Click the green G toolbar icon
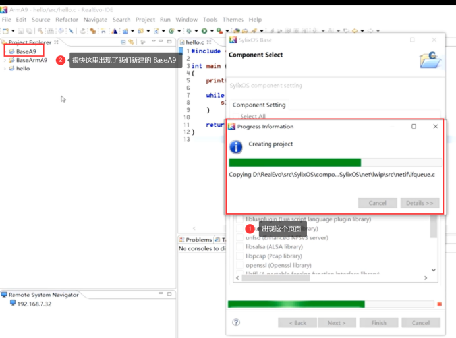Image resolution: width=456 pixels, height=338 pixels. tap(171, 31)
